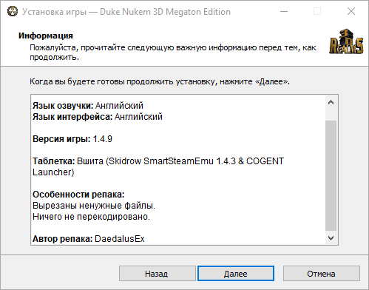Go back with the Назад button
This screenshot has height=290, width=369.
158,274
